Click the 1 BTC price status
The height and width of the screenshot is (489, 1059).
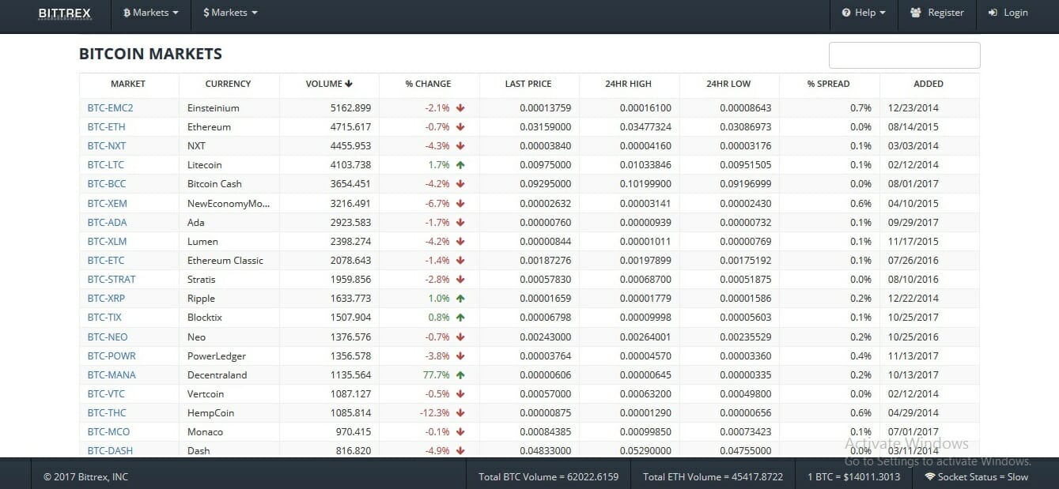tap(853, 477)
